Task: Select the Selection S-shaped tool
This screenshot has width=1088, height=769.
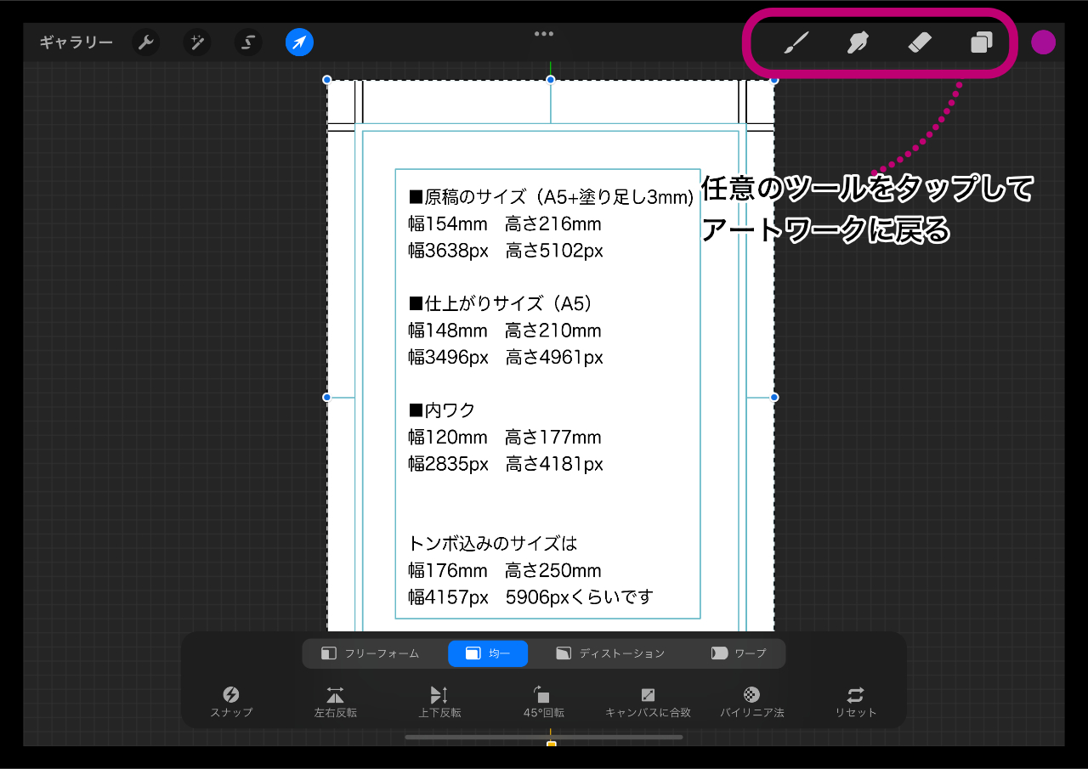Action: pyautogui.click(x=248, y=42)
